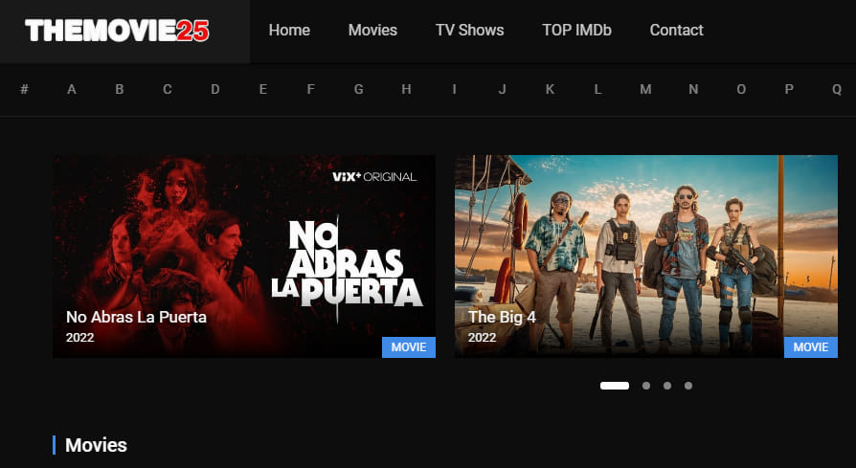Open The Big 4 movie banner
856x468 pixels.
coord(646,256)
